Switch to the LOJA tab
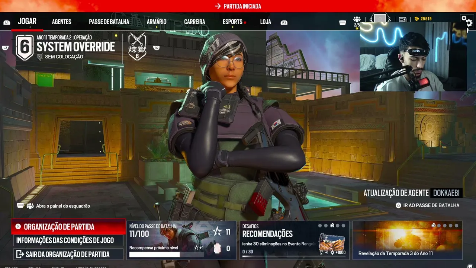Image resolution: width=476 pixels, height=268 pixels. (266, 22)
